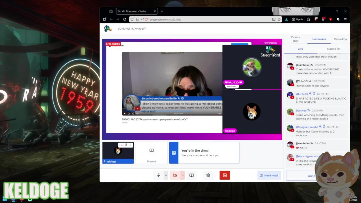Close the StreamYard - Studio tab

pos(155,11)
